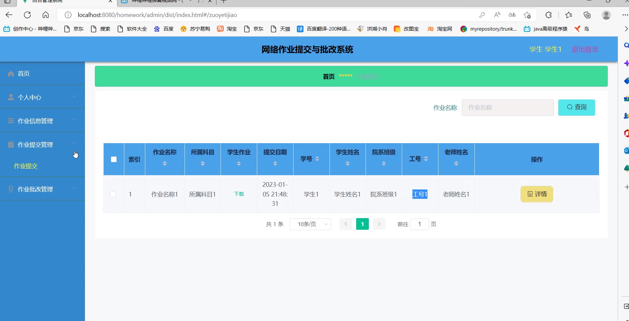This screenshot has height=321, width=629.
Task: Click the 首页 home icon in sidebar
Action: pos(11,74)
